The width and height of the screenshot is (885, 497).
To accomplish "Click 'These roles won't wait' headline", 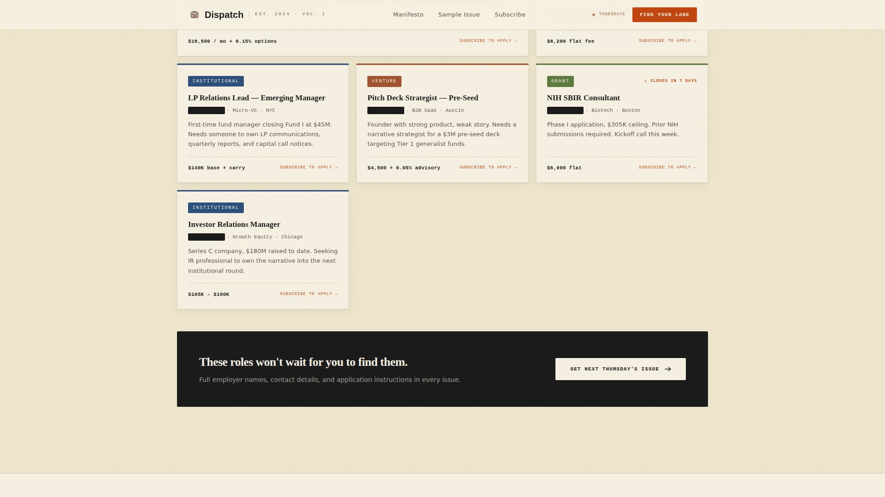I will tap(303, 362).
